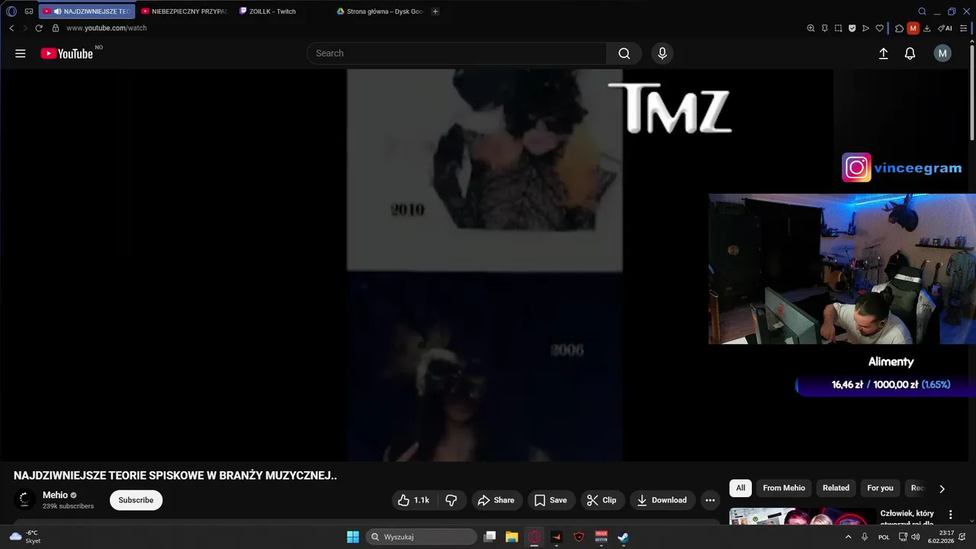
Task: Click the pin icon in address bar
Action: pyautogui.click(x=824, y=28)
